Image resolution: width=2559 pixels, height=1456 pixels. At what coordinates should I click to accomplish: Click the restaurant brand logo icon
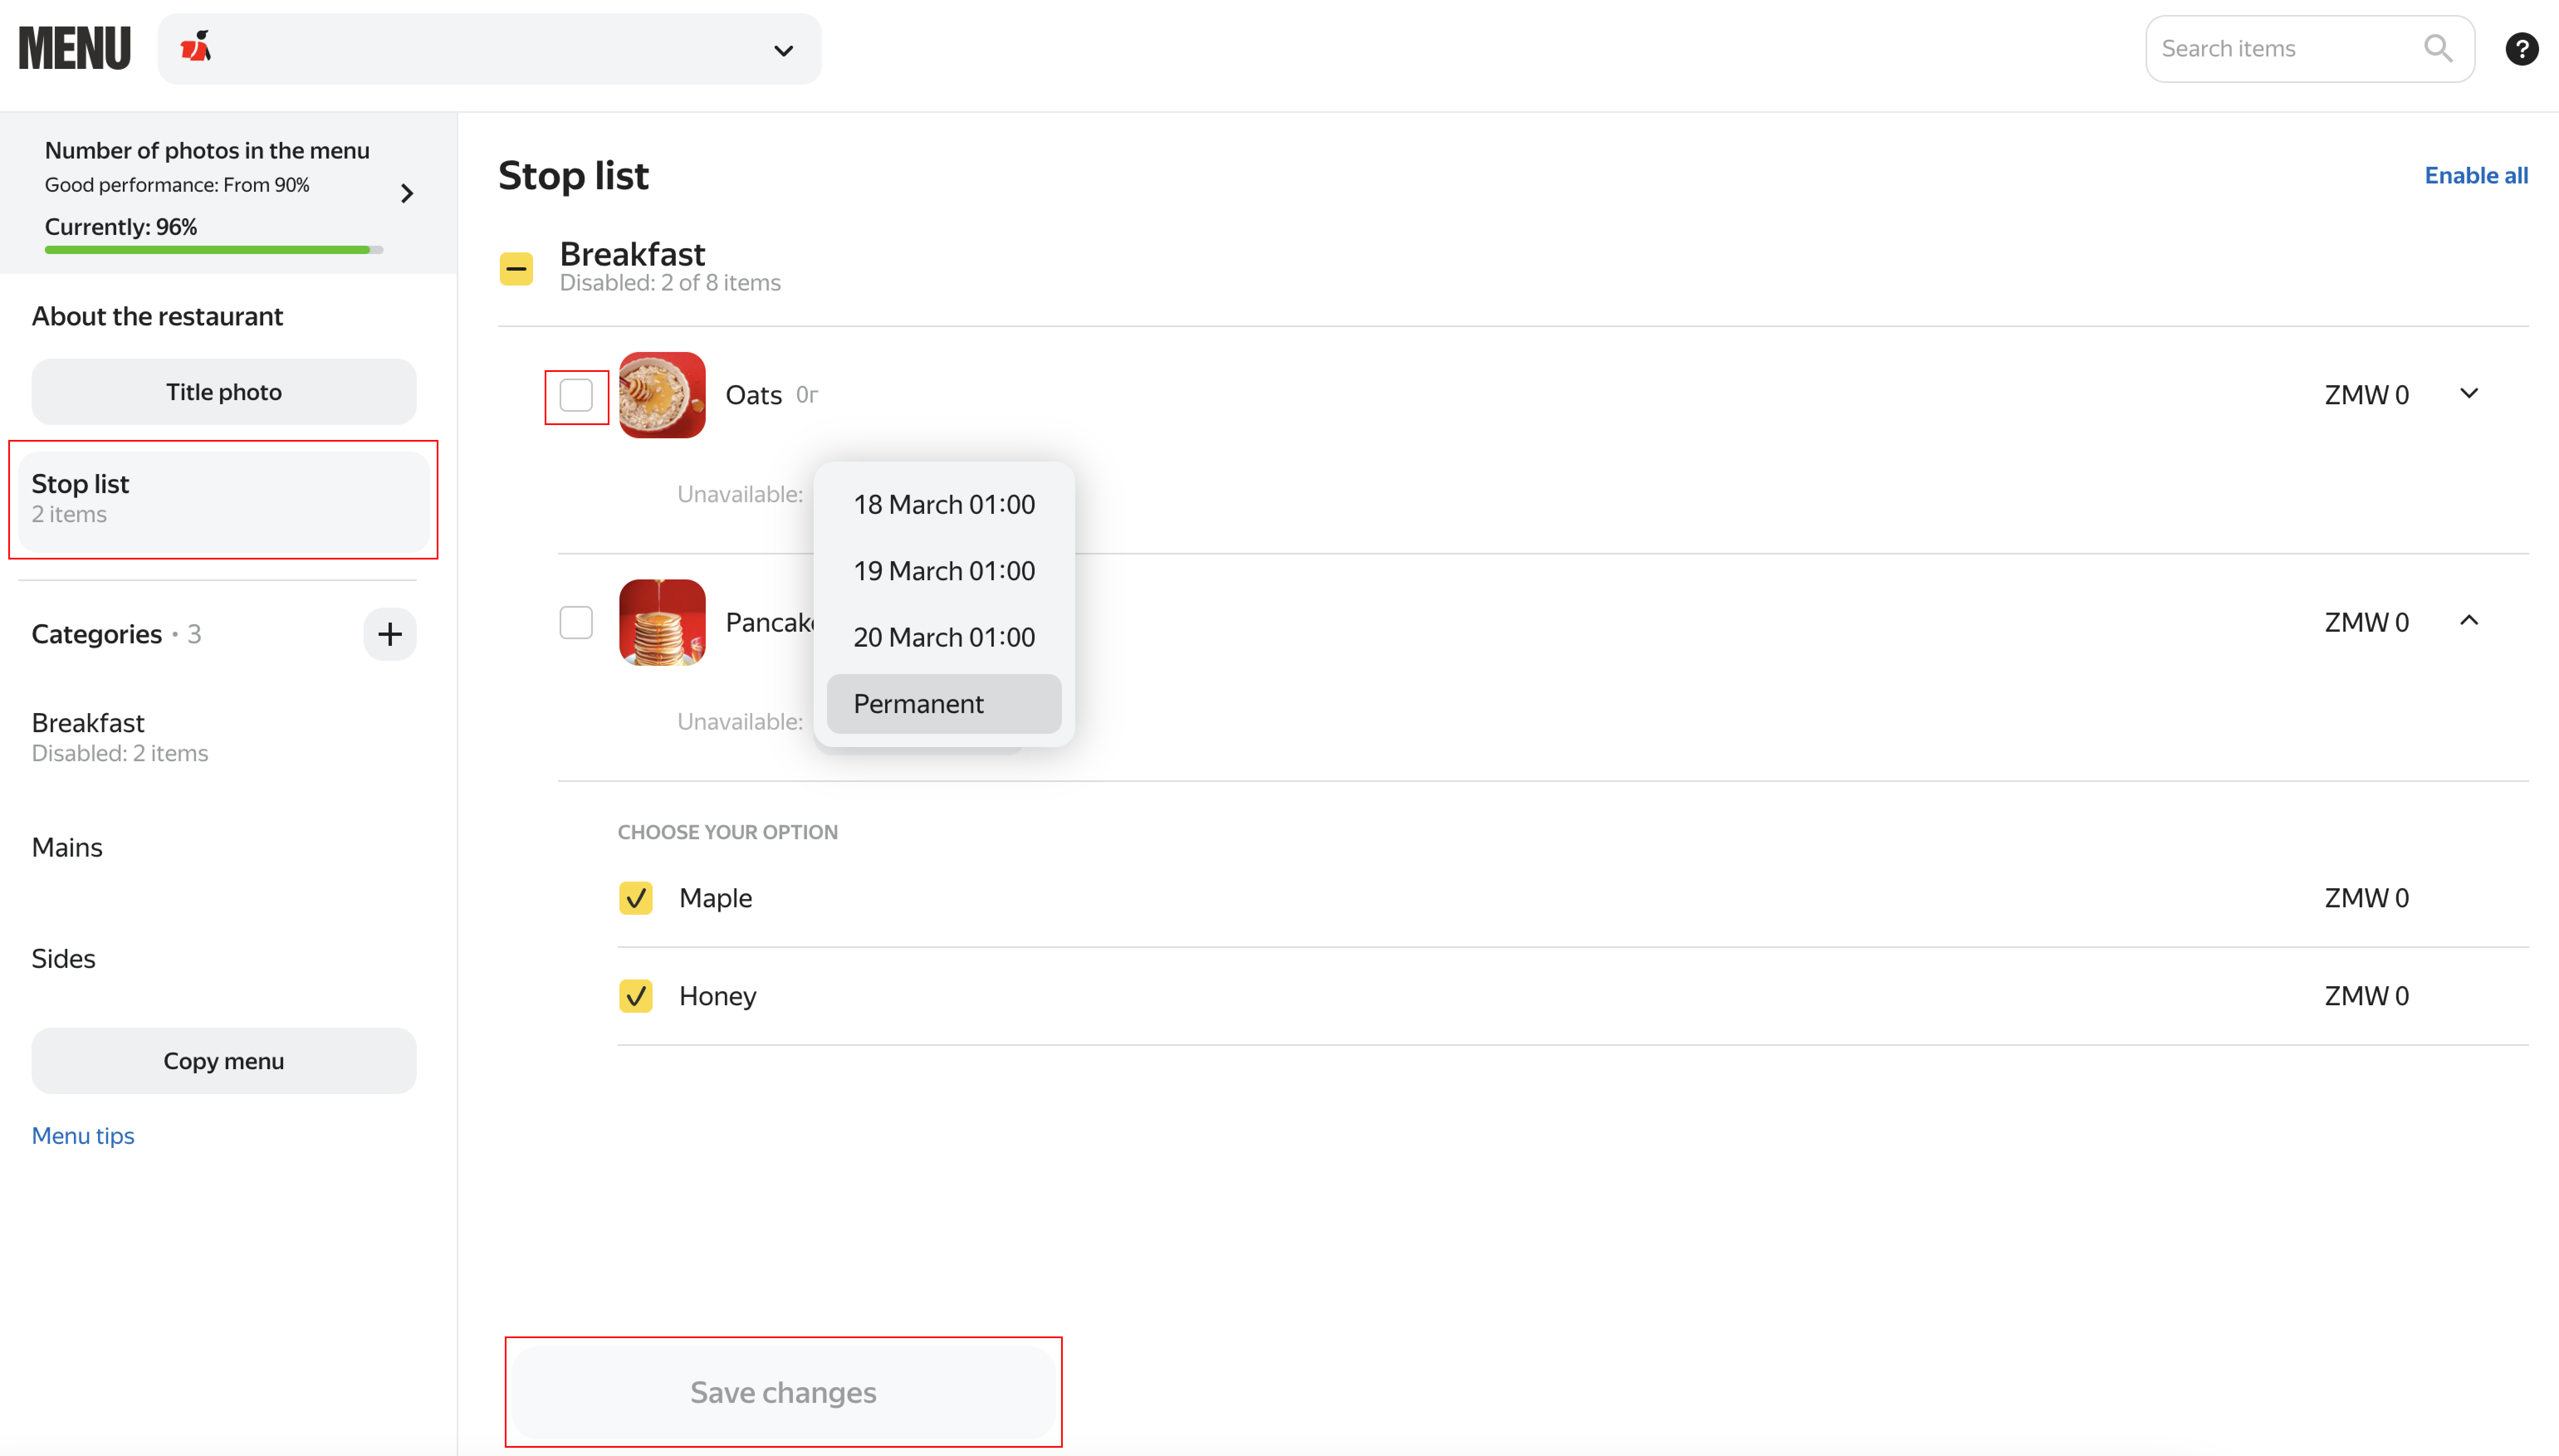[x=196, y=47]
